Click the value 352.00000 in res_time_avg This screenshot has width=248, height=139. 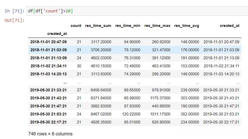click(x=190, y=114)
